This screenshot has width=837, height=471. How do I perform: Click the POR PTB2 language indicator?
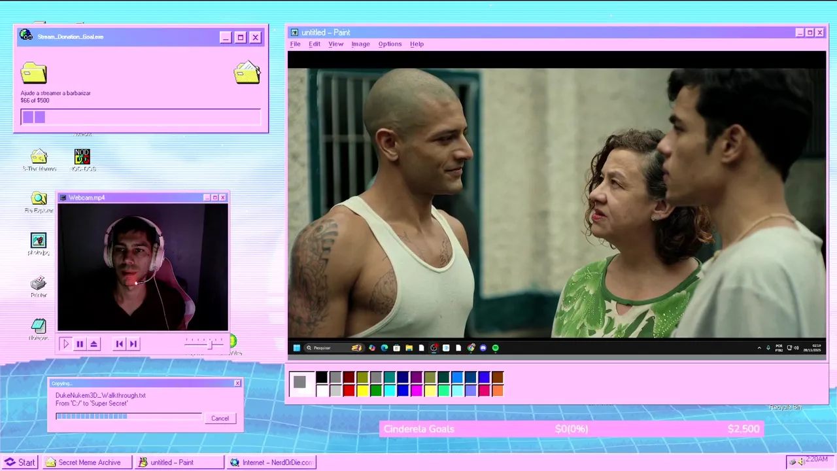779,348
